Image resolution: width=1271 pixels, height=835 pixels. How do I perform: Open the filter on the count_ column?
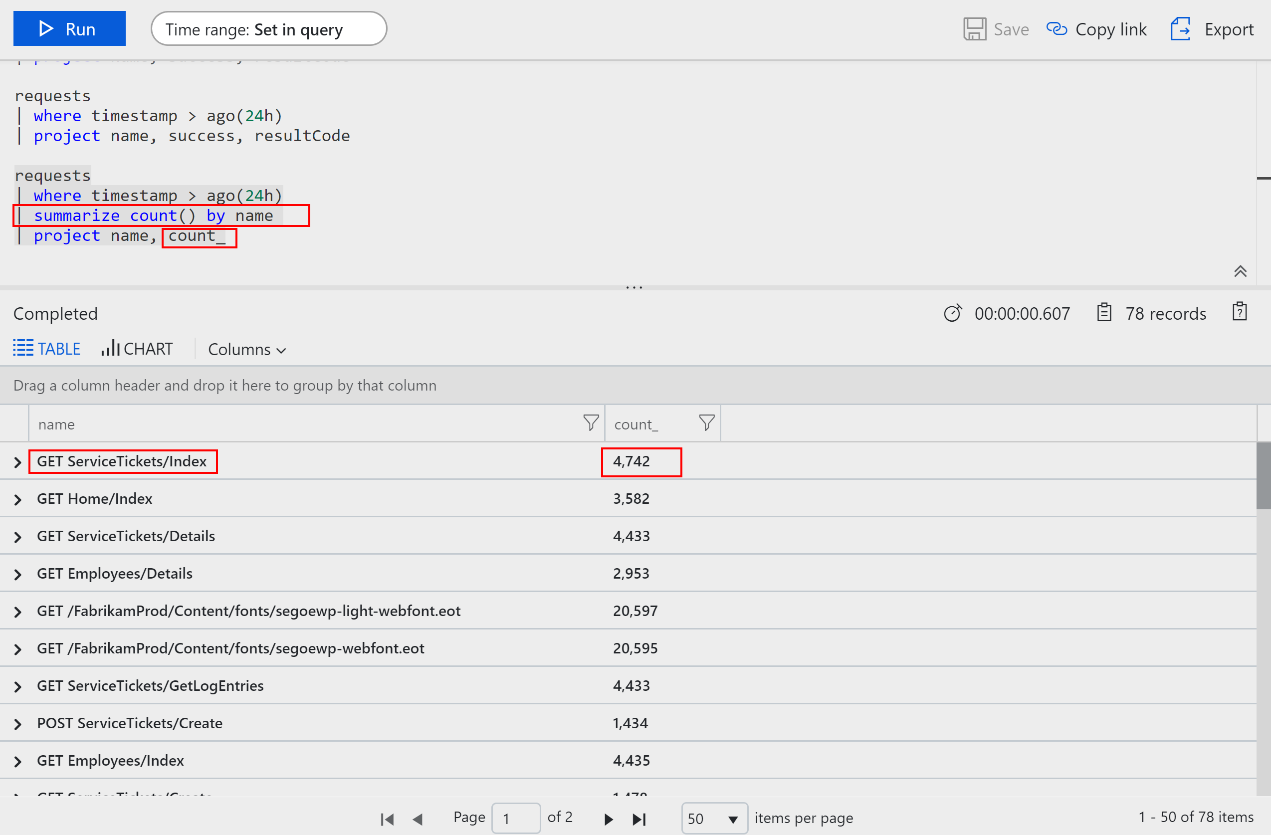point(706,423)
